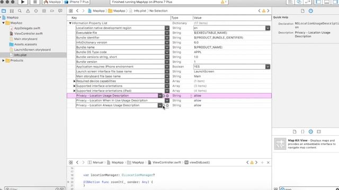339x190 pixels.
Task: Toggle the Debug area visibility
Action: click(x=327, y=2)
